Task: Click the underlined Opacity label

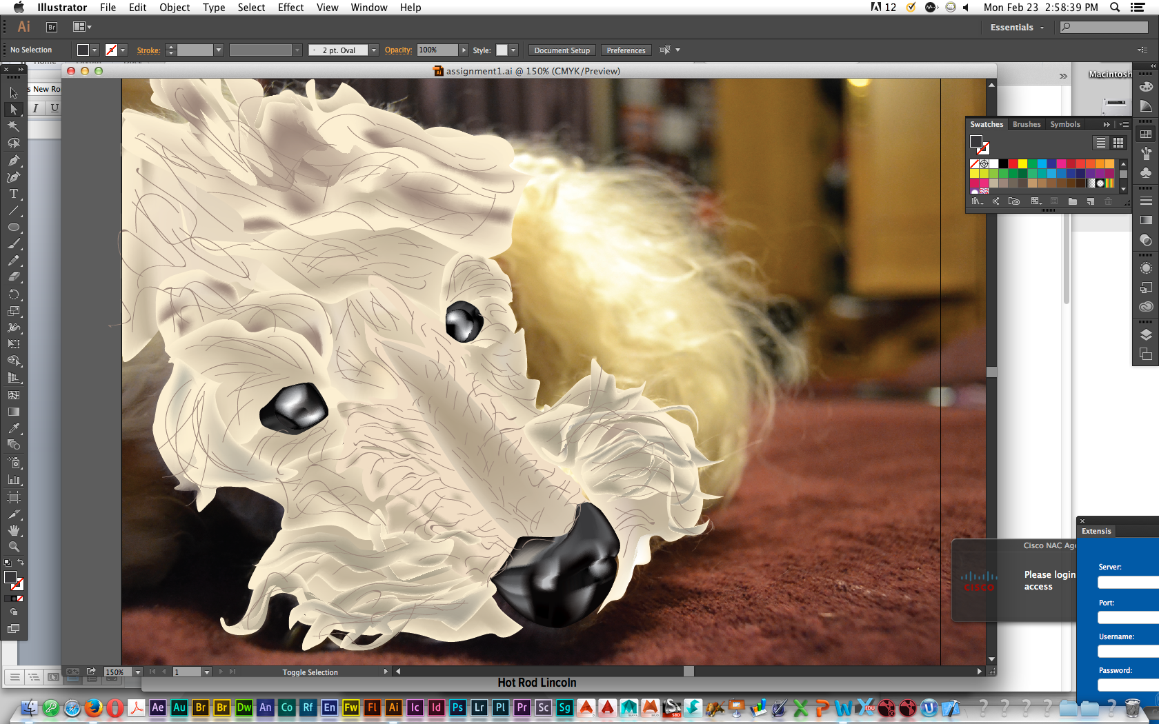Action: 398,50
